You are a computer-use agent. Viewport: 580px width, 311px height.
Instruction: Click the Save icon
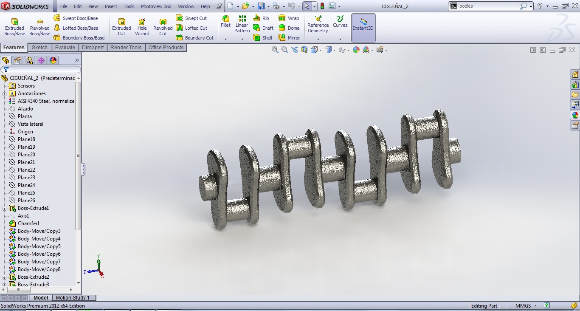261,6
